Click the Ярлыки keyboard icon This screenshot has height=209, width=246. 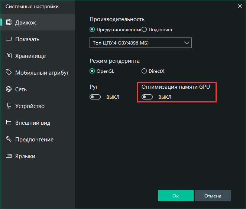click(9, 156)
